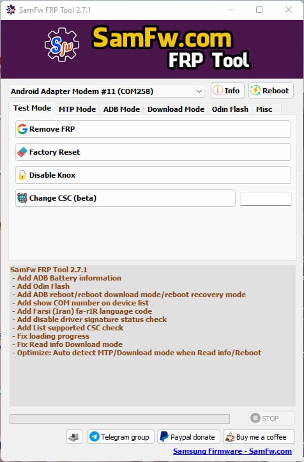Image resolution: width=304 pixels, height=462 pixels.
Task: Click the orange info circle icon
Action: pyautogui.click(x=218, y=91)
